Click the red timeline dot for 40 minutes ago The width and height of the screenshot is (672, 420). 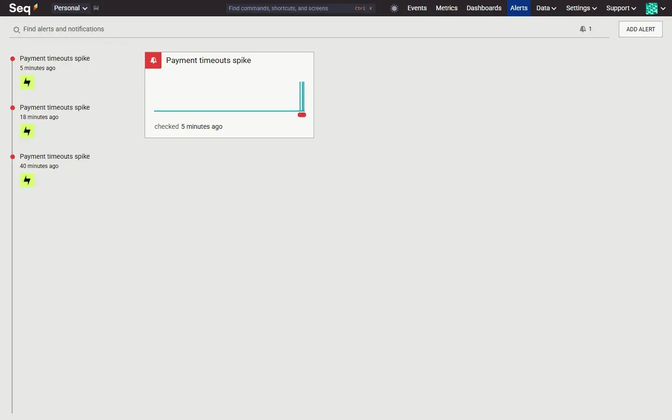[x=13, y=157]
